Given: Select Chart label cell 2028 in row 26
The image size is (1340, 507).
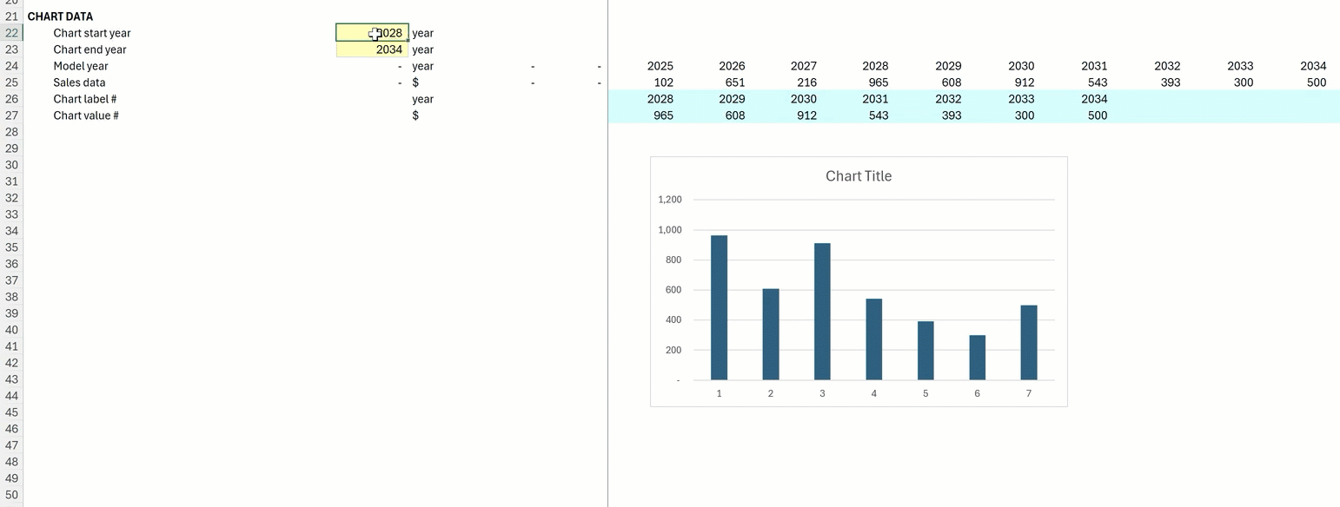Looking at the screenshot, I should pos(660,99).
